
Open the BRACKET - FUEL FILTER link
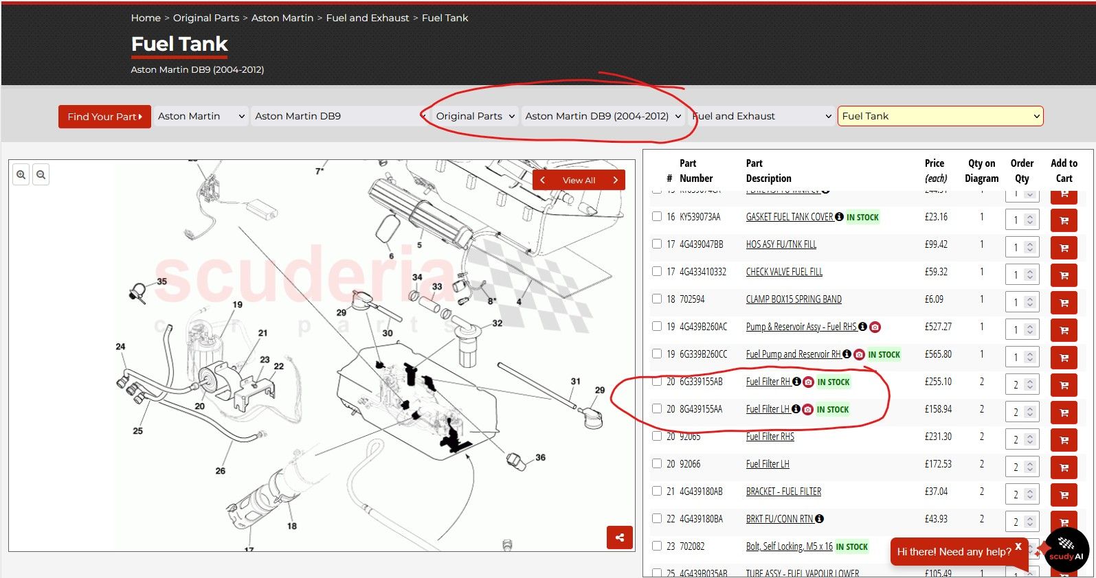click(x=783, y=492)
